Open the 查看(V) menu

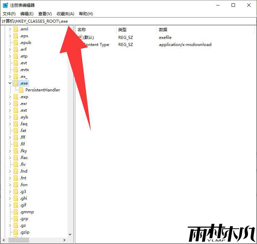[45, 14]
